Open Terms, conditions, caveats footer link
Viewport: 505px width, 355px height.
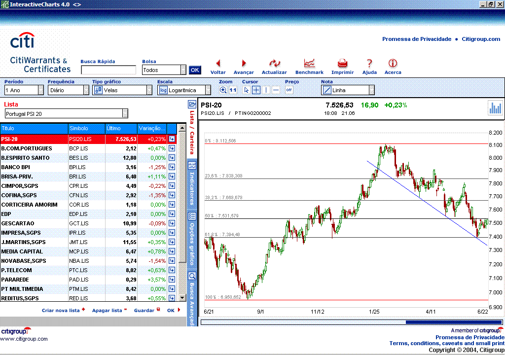coord(447,343)
